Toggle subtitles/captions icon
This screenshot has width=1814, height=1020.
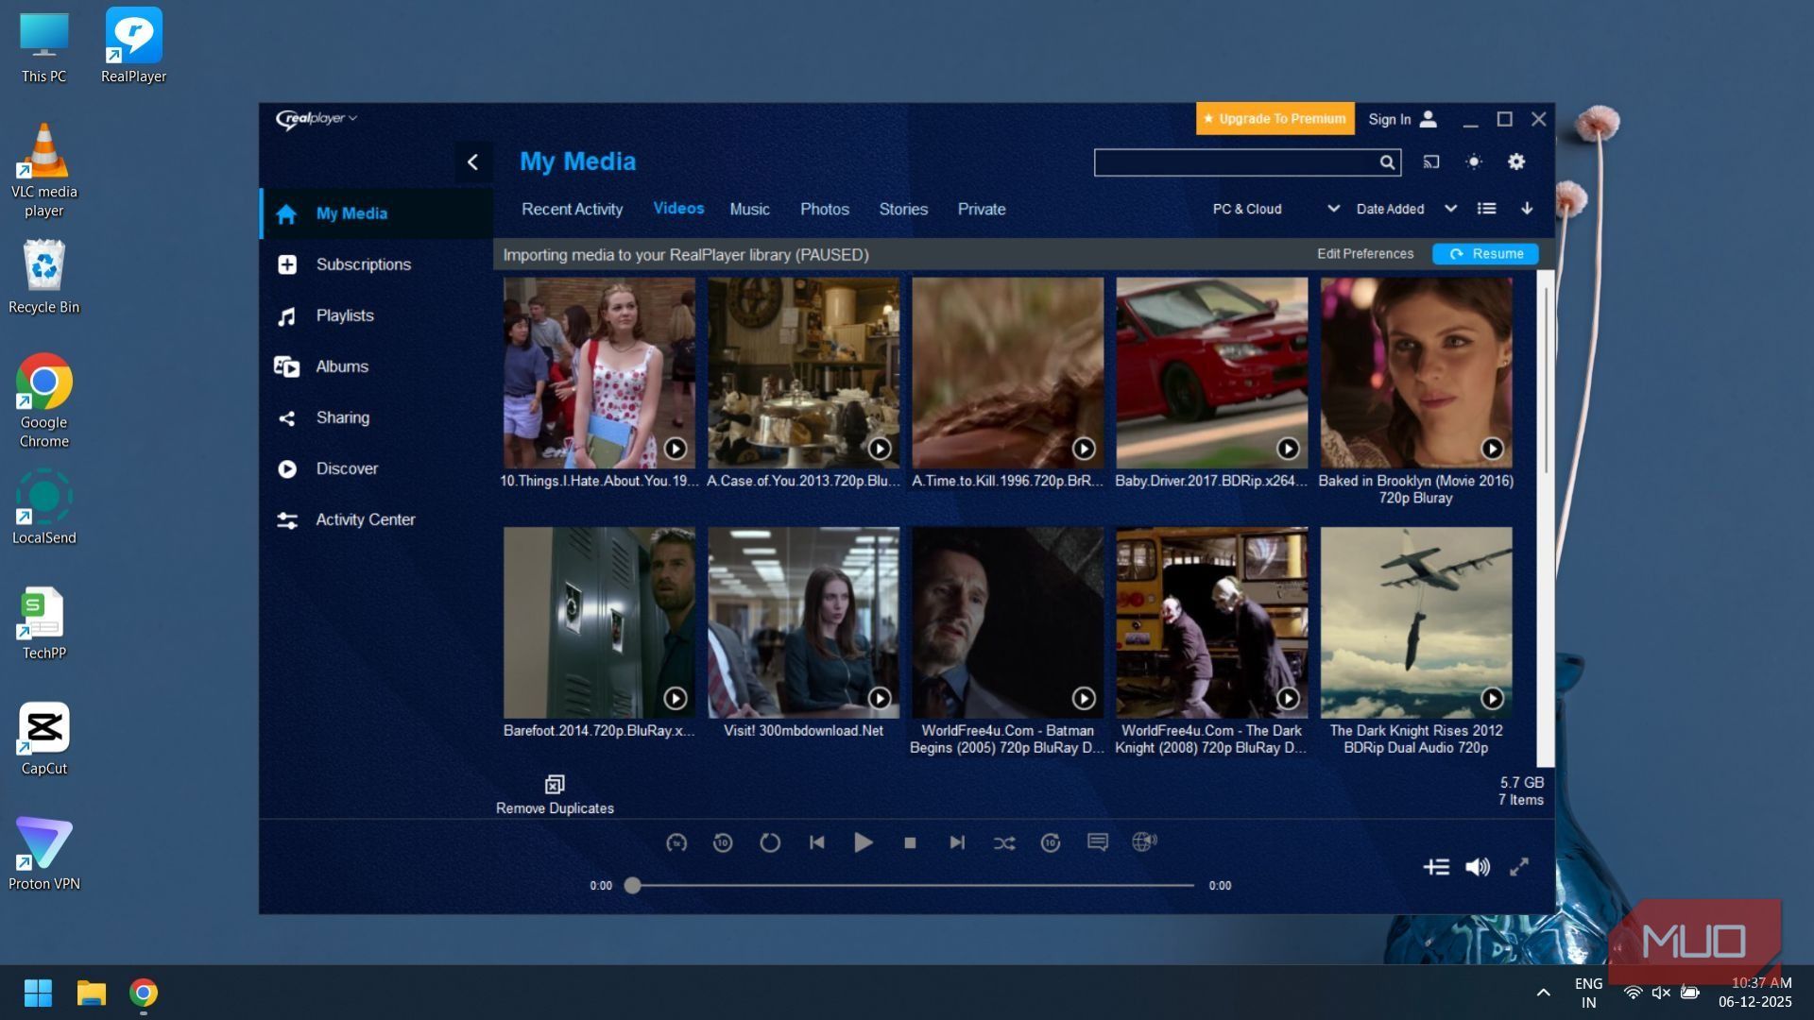(x=1097, y=842)
